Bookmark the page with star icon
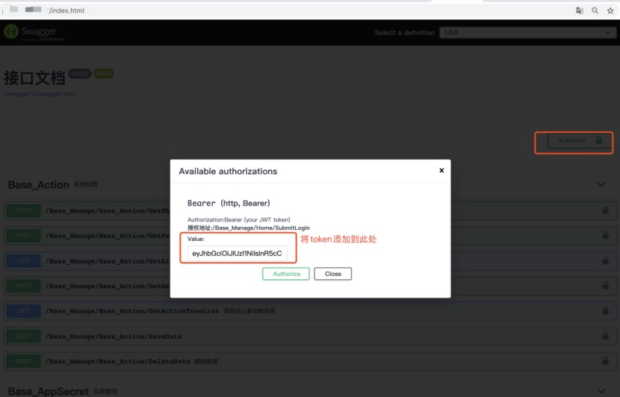 (610, 10)
